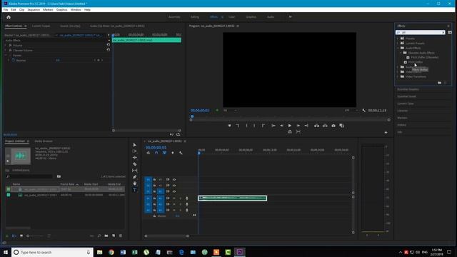Image resolution: width=457 pixels, height=257 pixels.
Task: Open Essential Graphics panel
Action: pyautogui.click(x=408, y=89)
